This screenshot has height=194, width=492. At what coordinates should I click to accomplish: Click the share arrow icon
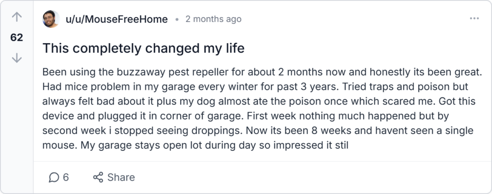[98, 177]
